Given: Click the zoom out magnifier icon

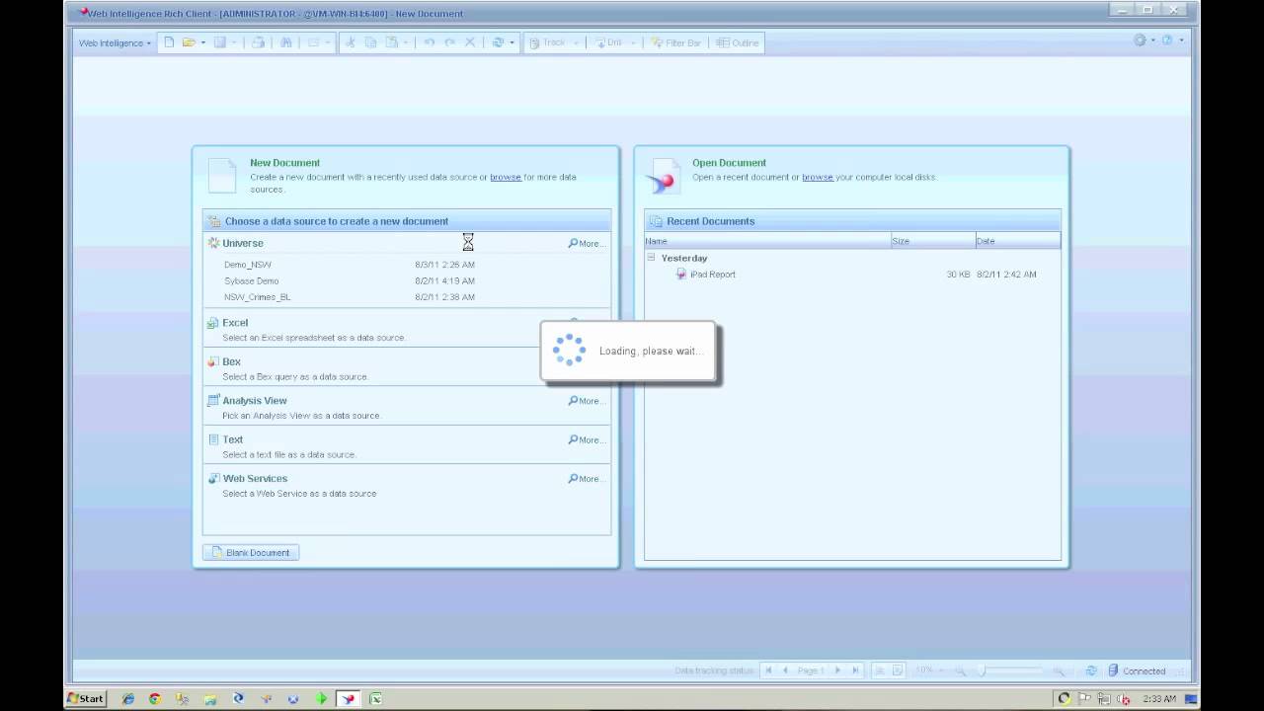Looking at the screenshot, I should (x=960, y=671).
